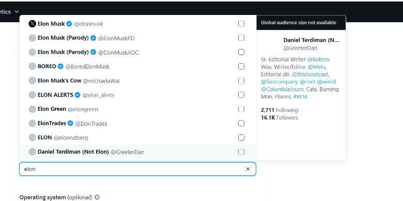Click 'Global audience size not available' banner
Screen dimensions: 403x201
[301, 23]
